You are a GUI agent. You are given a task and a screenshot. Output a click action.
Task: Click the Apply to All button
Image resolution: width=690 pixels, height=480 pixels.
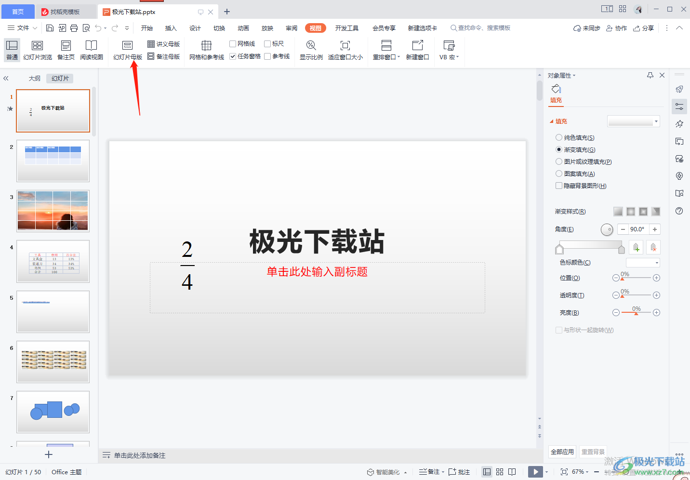pos(562,452)
